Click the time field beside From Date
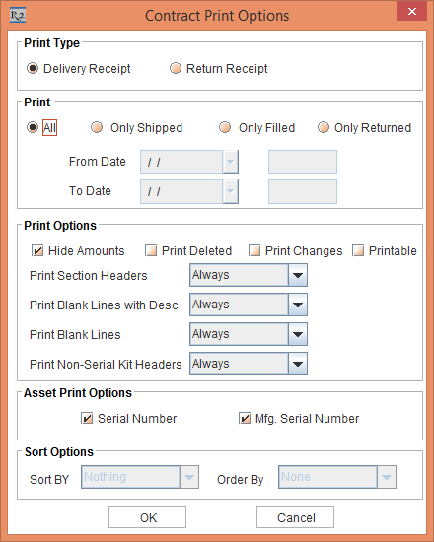The height and width of the screenshot is (542, 434). point(303,162)
